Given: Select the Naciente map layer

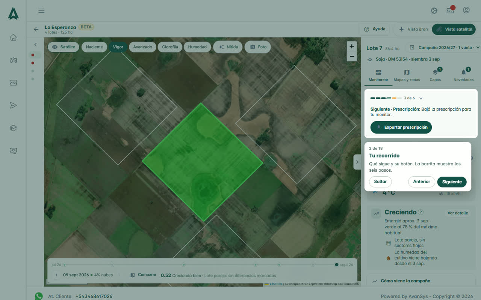Looking at the screenshot, I should click(x=94, y=47).
